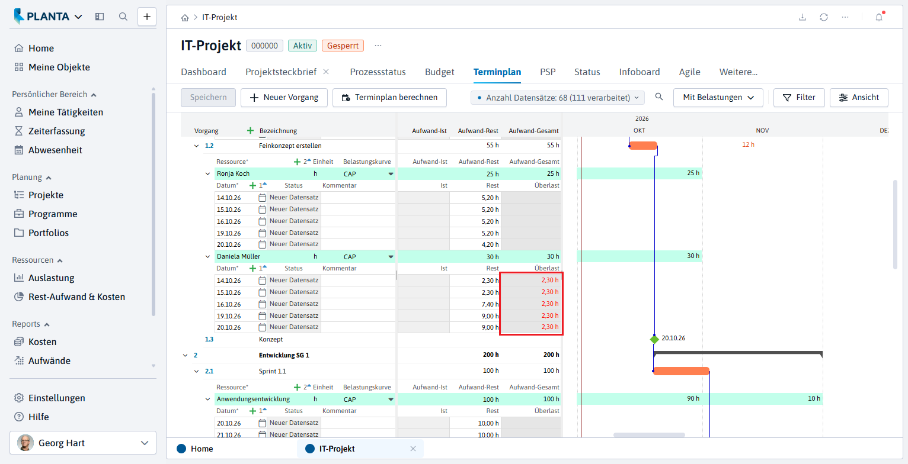The height and width of the screenshot is (464, 908).
Task: Open CAP Belastungskurve dropdown for Daniela Müller
Action: (x=391, y=257)
